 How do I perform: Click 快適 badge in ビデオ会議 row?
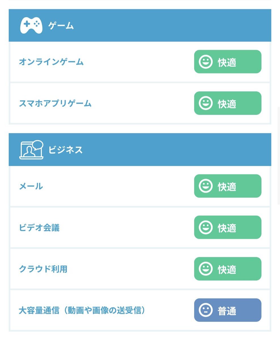(x=228, y=227)
